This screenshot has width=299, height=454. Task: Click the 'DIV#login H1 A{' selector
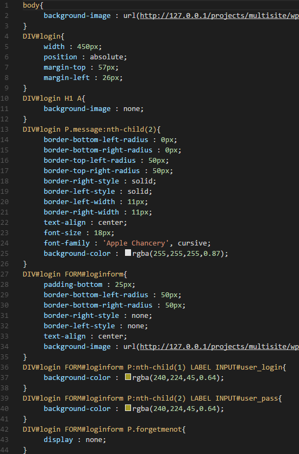tap(54, 99)
